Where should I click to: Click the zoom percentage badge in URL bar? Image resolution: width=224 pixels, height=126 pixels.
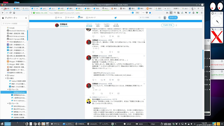pyautogui.click(x=137, y=13)
